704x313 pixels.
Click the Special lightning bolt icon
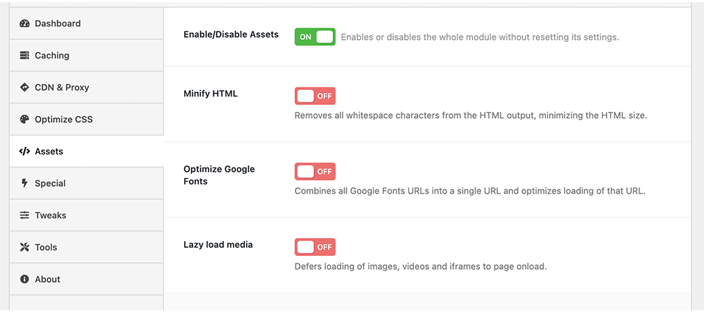click(x=25, y=183)
